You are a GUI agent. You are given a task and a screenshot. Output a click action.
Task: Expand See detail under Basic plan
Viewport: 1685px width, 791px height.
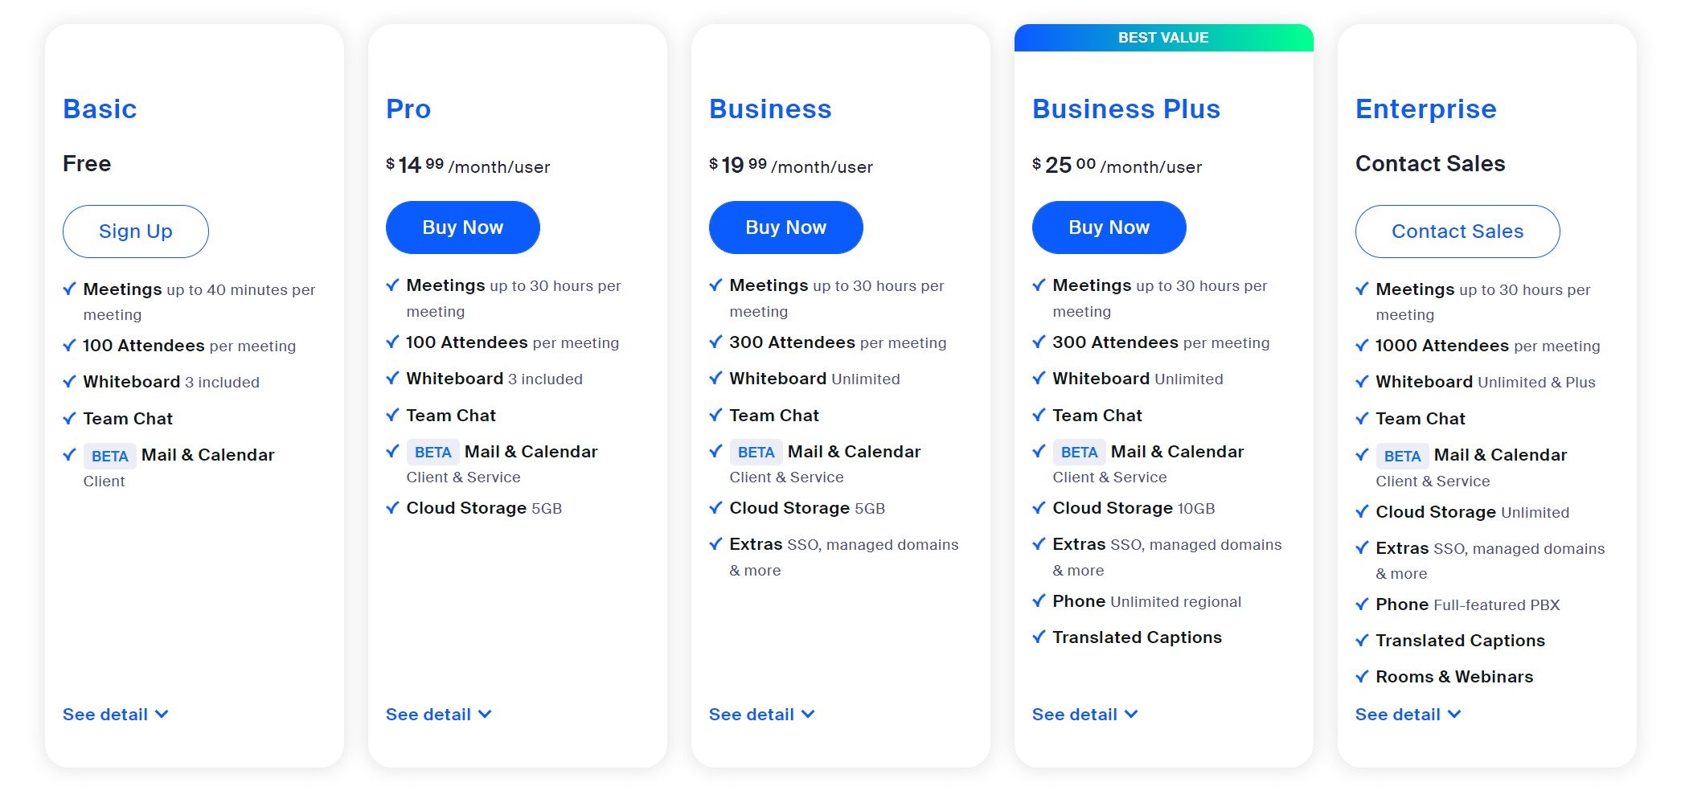[116, 715]
